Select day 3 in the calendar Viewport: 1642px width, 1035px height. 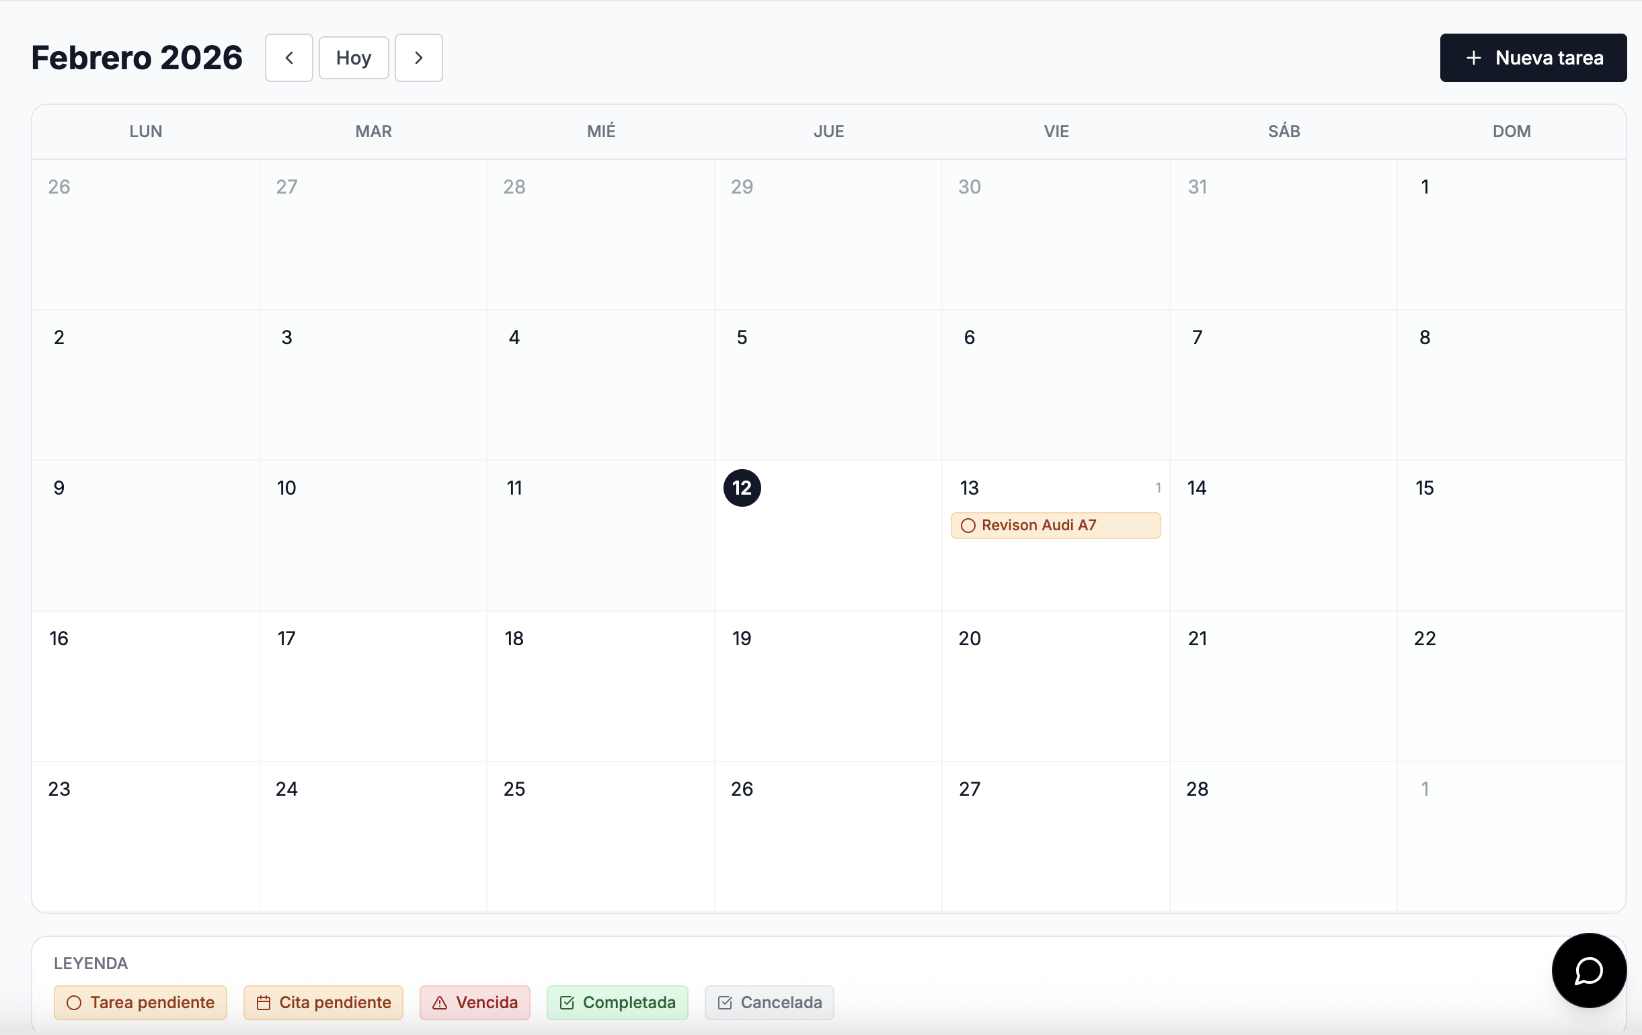click(373, 386)
